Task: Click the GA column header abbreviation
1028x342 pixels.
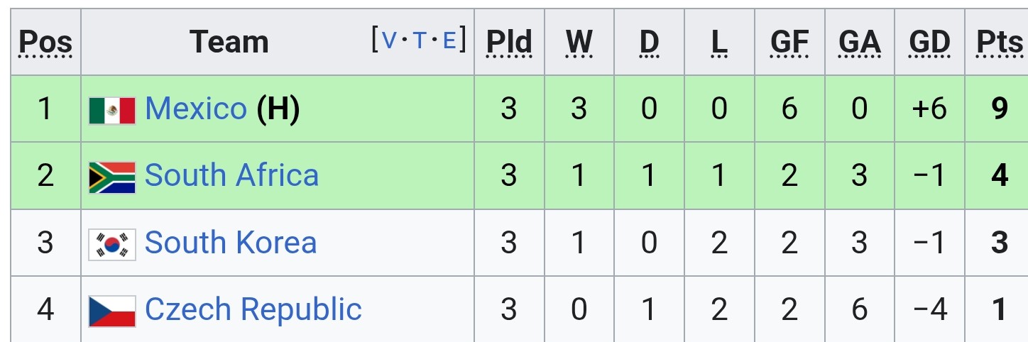Action: point(860,43)
